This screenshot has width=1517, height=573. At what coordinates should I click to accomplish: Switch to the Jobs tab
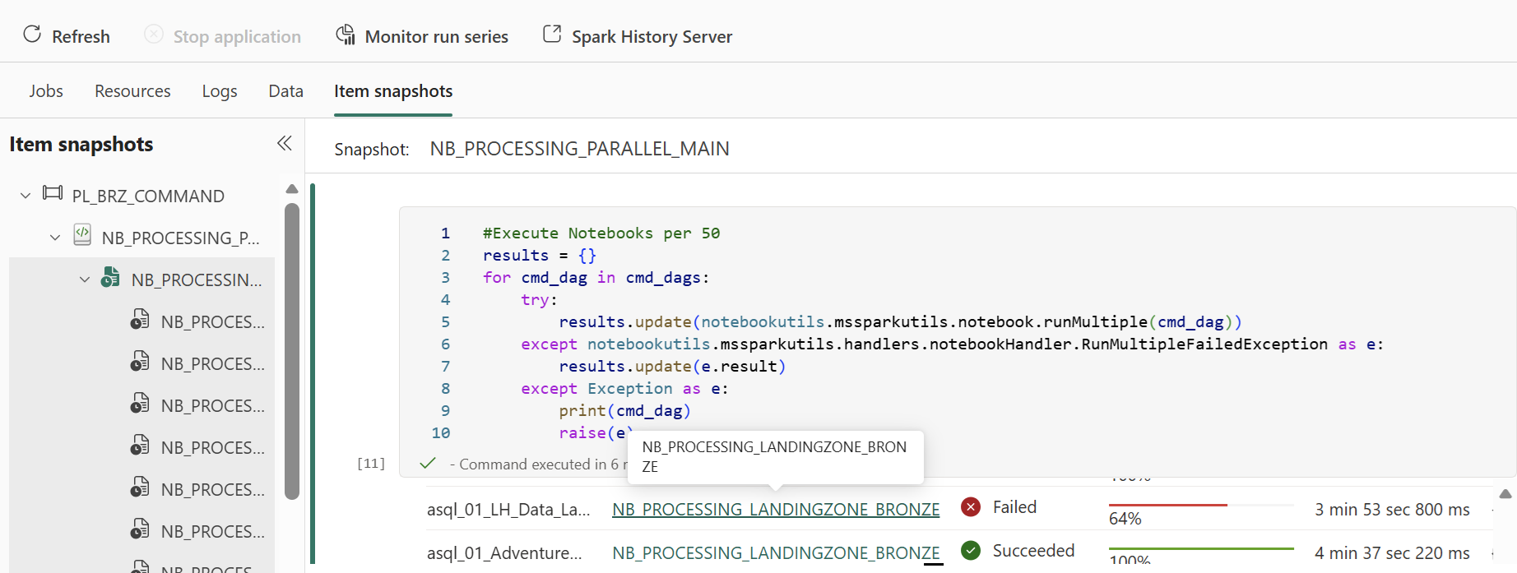(x=46, y=91)
